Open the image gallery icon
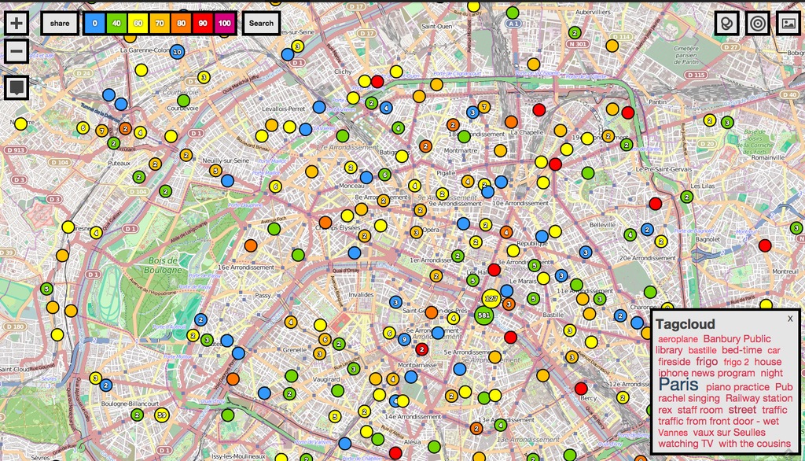 (788, 23)
